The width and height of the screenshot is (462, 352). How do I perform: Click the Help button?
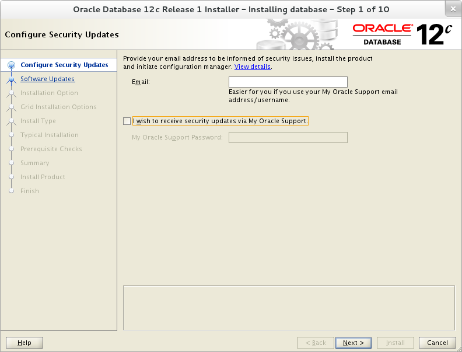[24, 343]
